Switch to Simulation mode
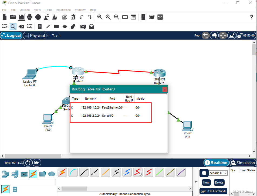The image size is (257, 196). [x=243, y=163]
